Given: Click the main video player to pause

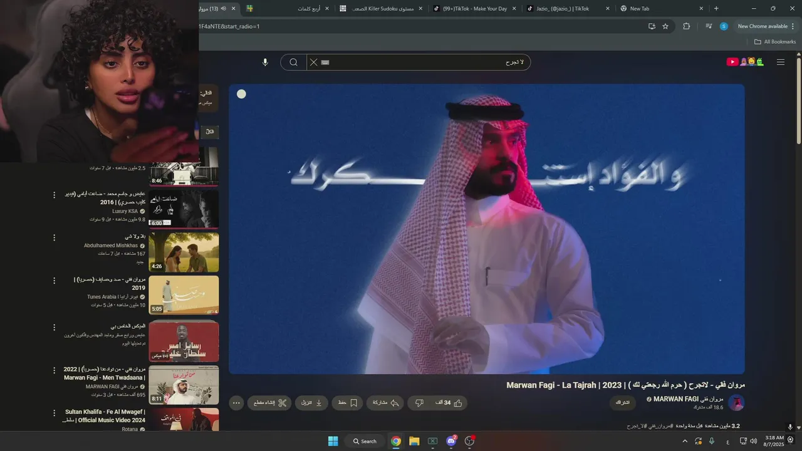Looking at the screenshot, I should [487, 229].
